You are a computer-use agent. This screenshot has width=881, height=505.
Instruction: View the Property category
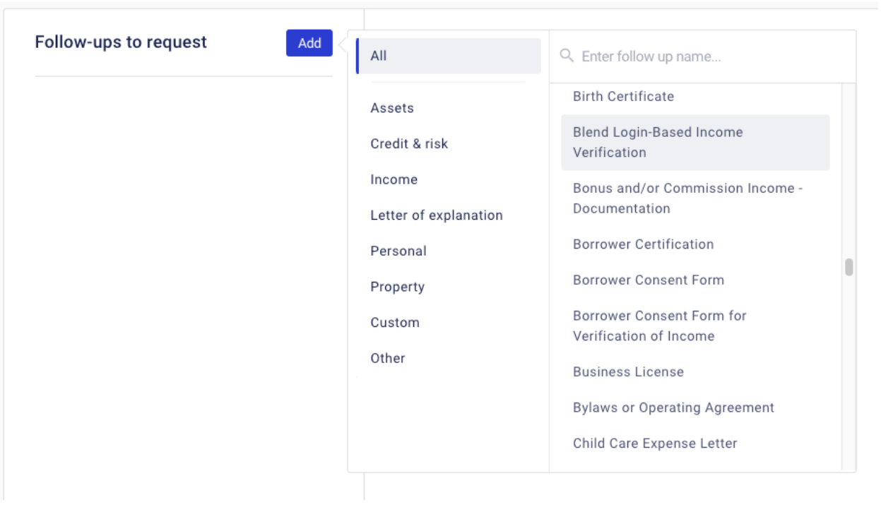(x=397, y=287)
